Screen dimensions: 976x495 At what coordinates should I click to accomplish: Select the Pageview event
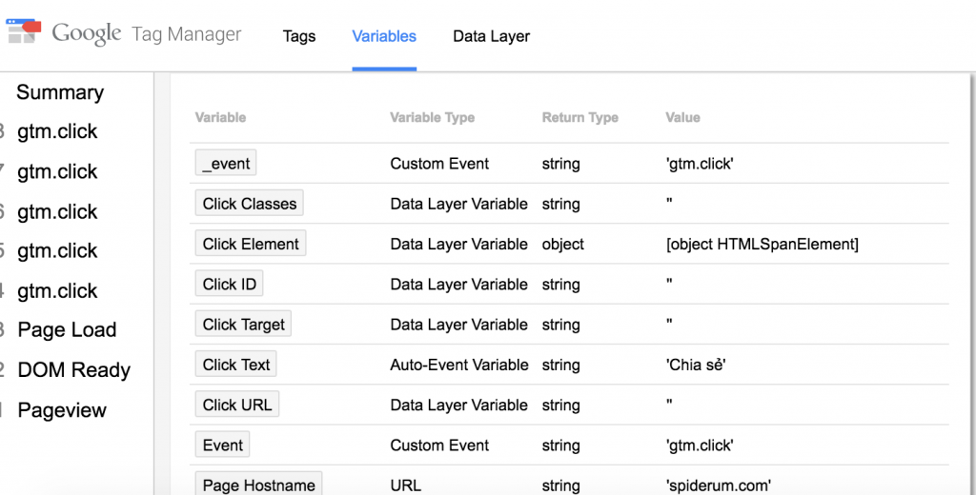[62, 410]
